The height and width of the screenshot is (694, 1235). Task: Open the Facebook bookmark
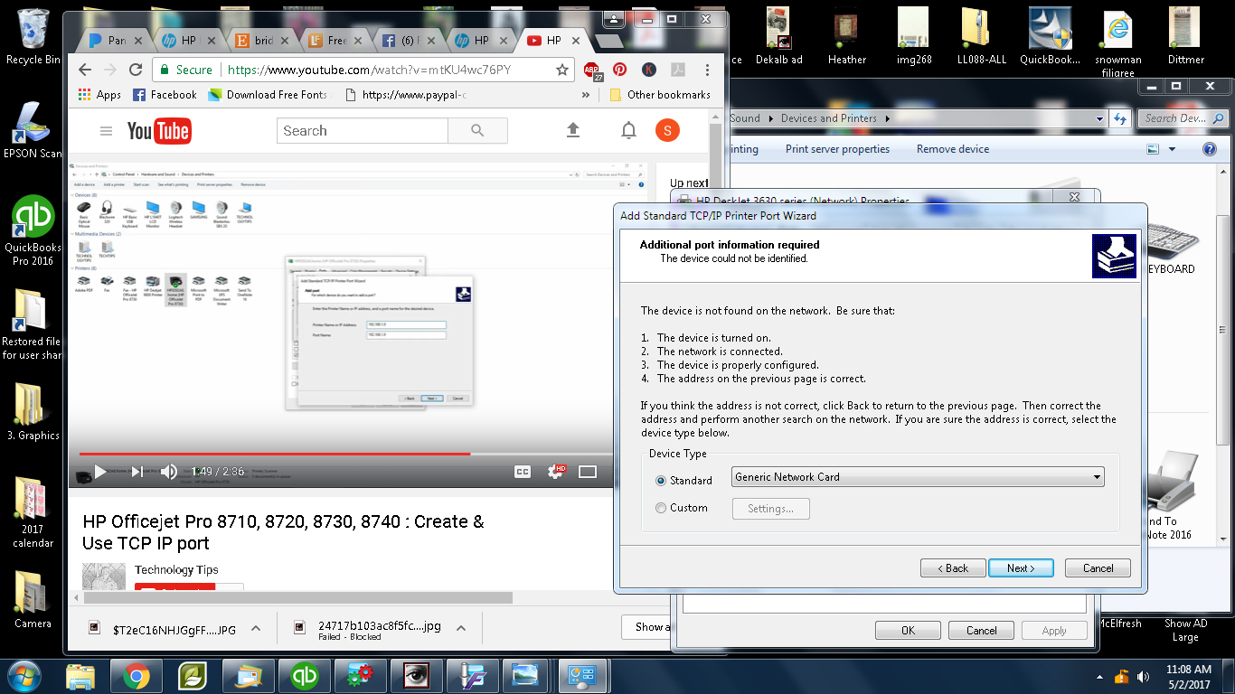tap(165, 95)
